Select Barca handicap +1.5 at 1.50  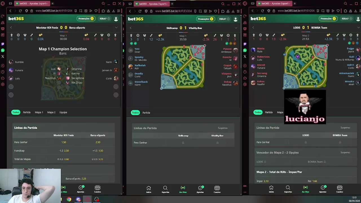tap(98, 151)
